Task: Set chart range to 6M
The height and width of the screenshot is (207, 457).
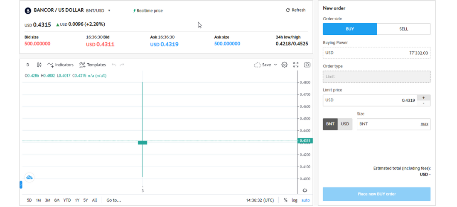Action: point(57,200)
